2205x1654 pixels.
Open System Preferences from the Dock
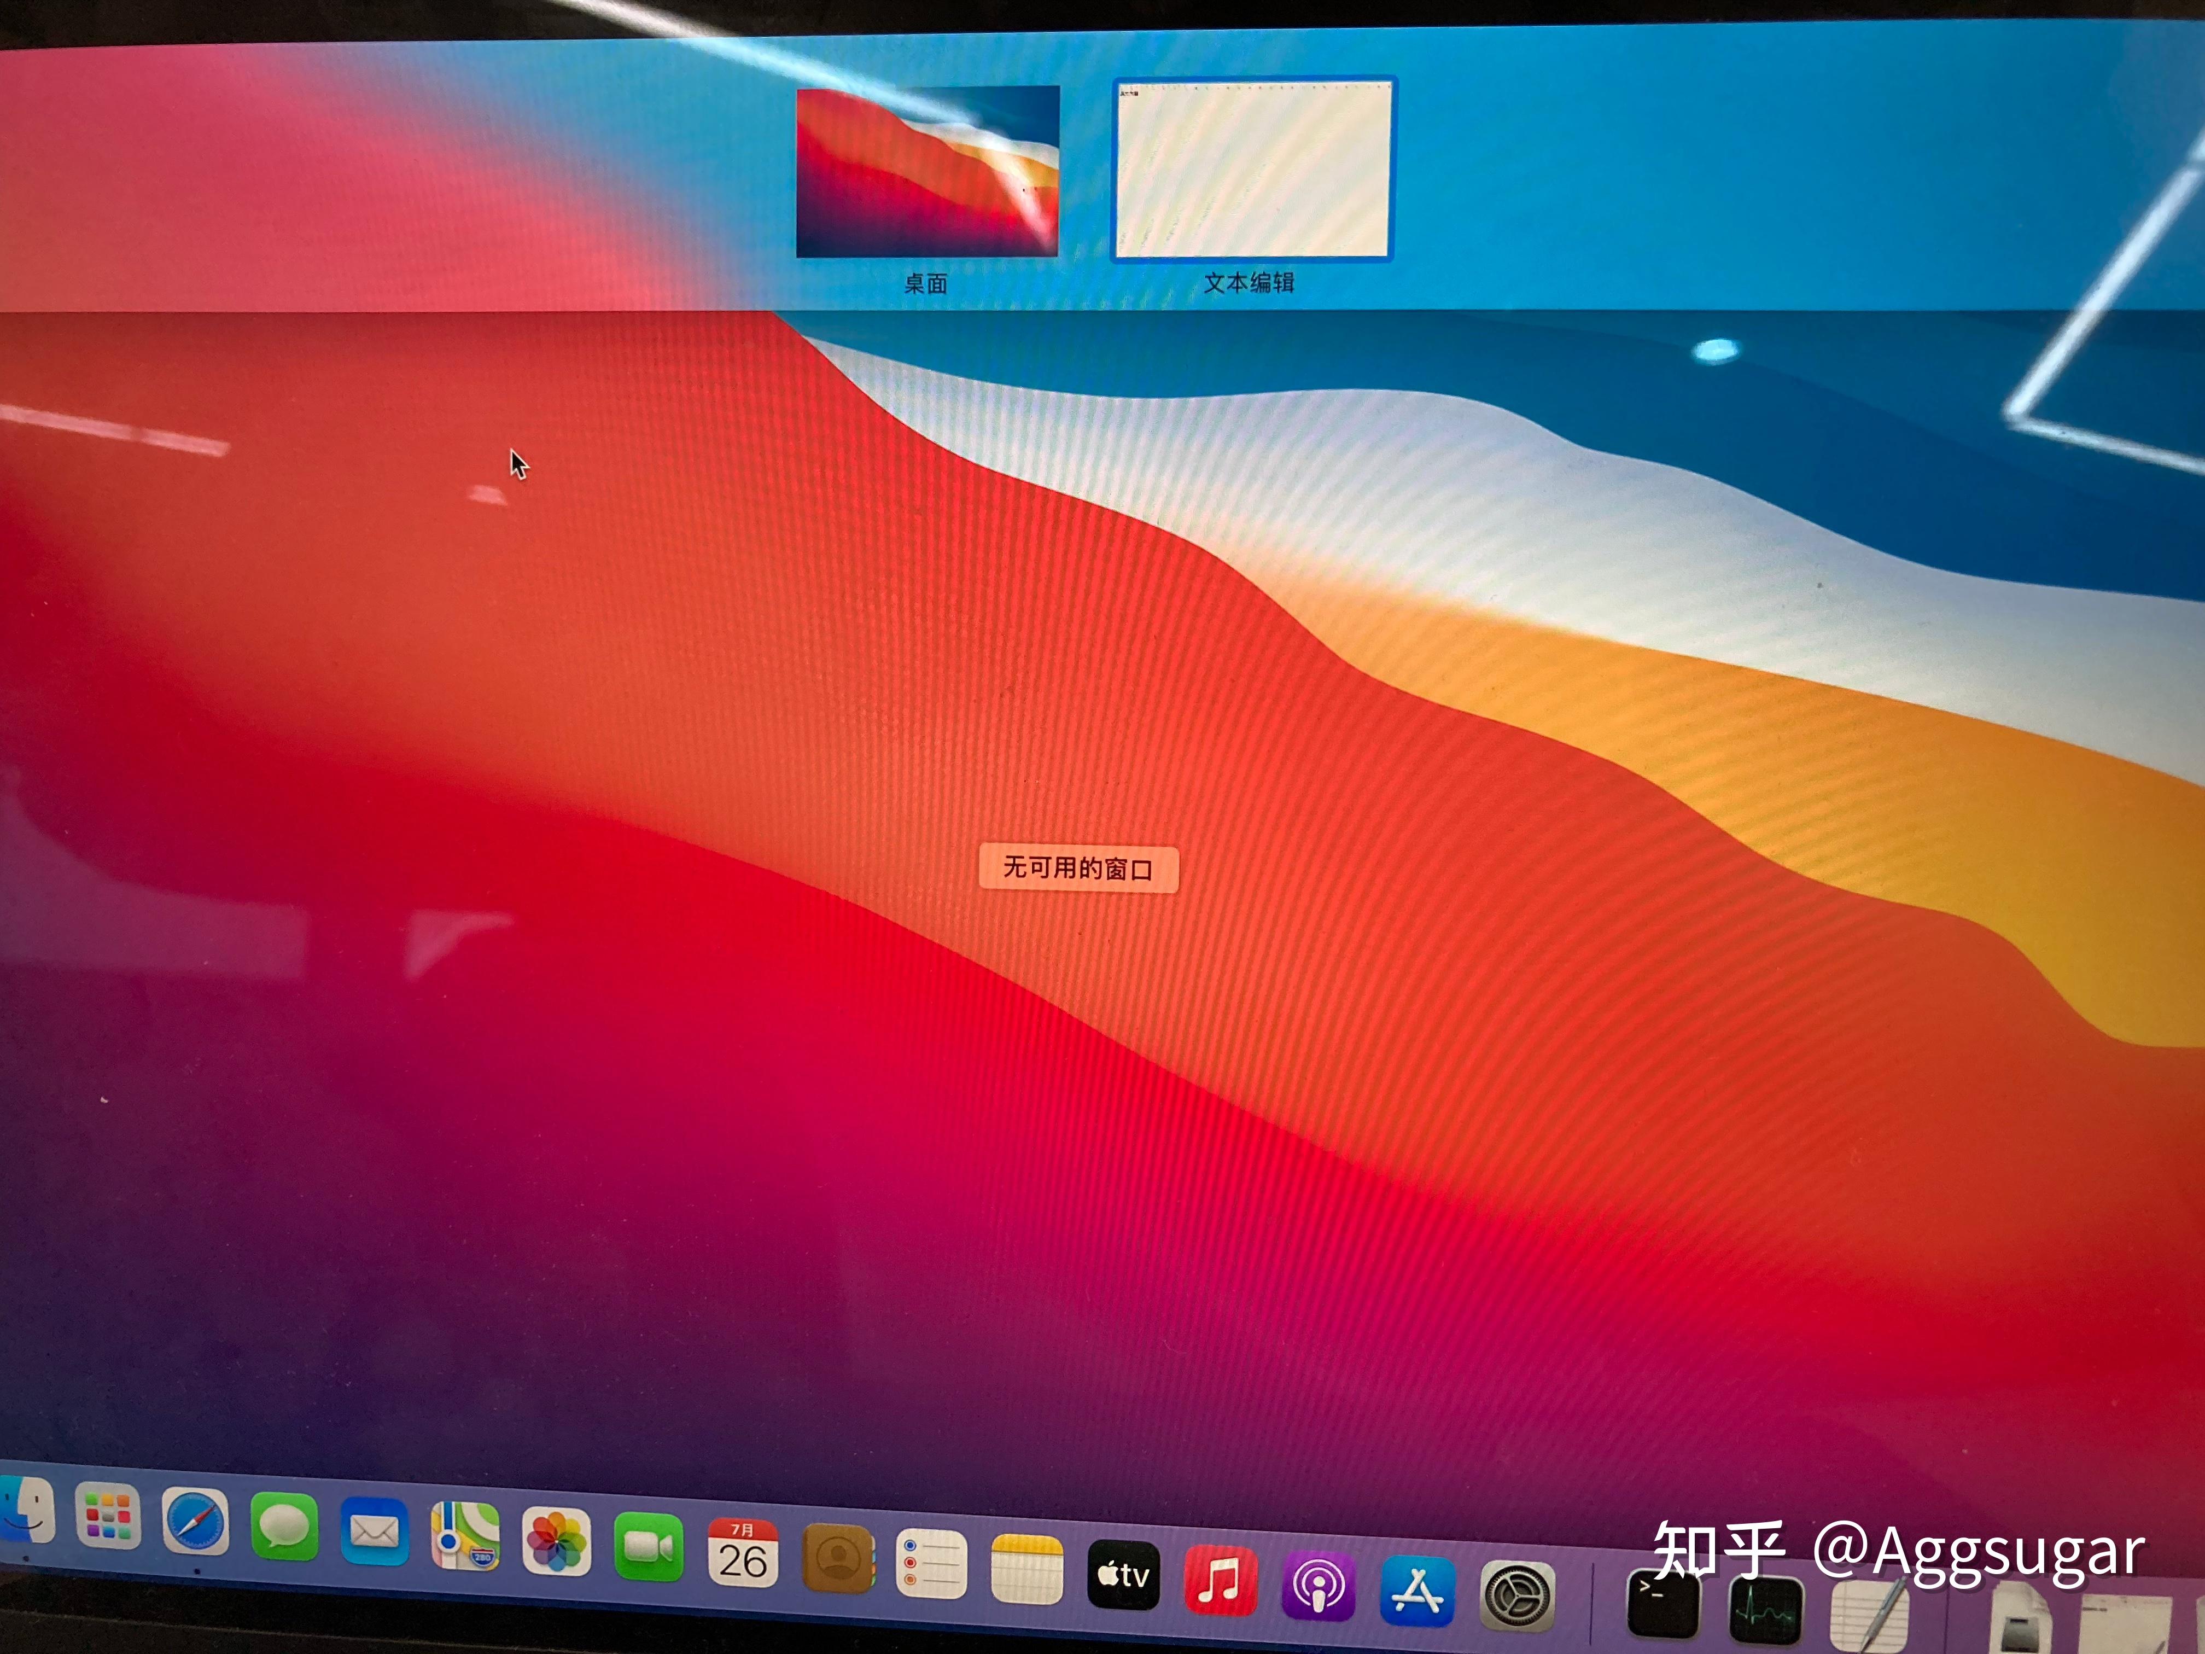(1517, 1596)
